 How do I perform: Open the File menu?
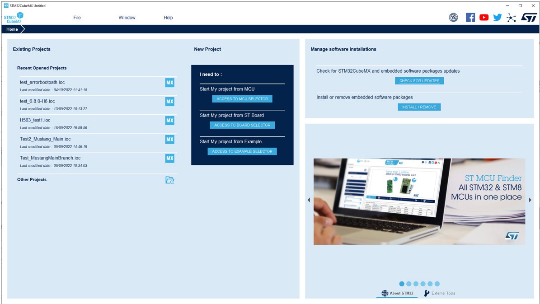pyautogui.click(x=77, y=18)
